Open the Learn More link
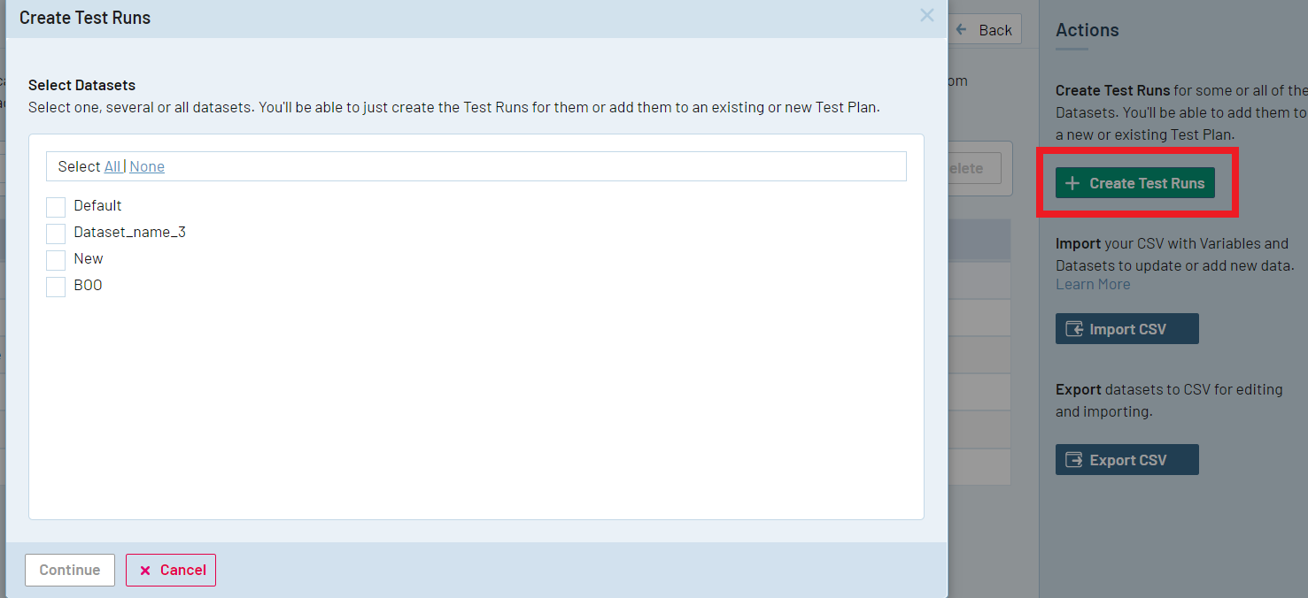 (1093, 283)
